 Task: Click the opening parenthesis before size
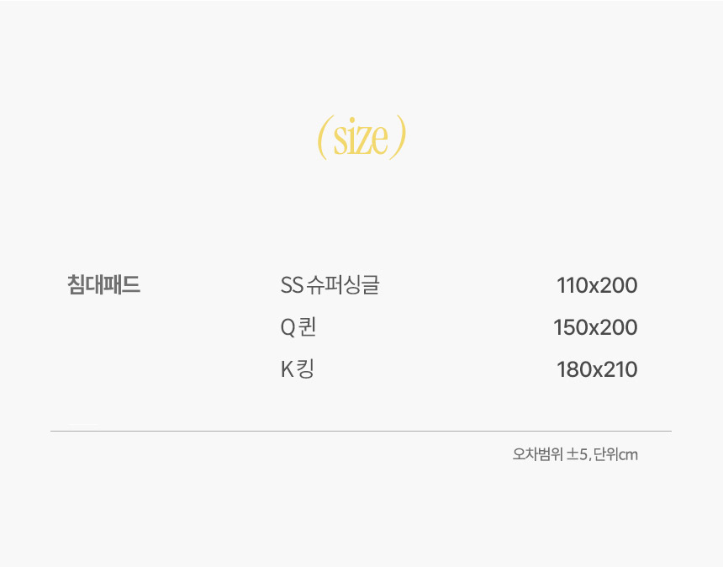click(x=323, y=137)
